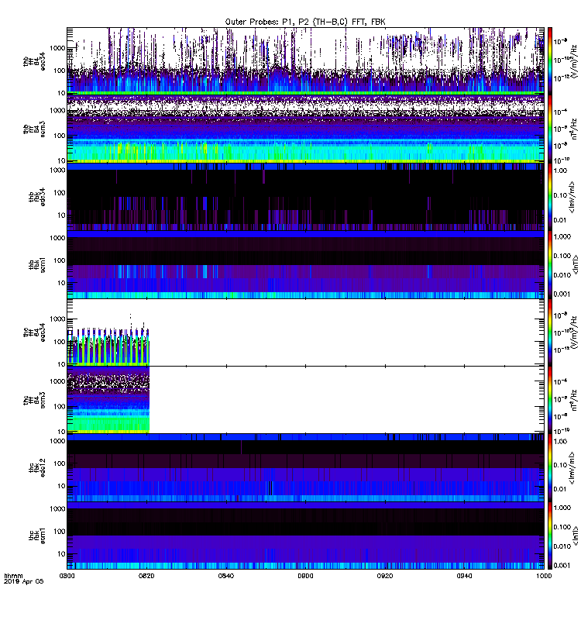Click the 1.00 value on thb edc34 color scale
This screenshot has width=581, height=620.
pyautogui.click(x=560, y=170)
